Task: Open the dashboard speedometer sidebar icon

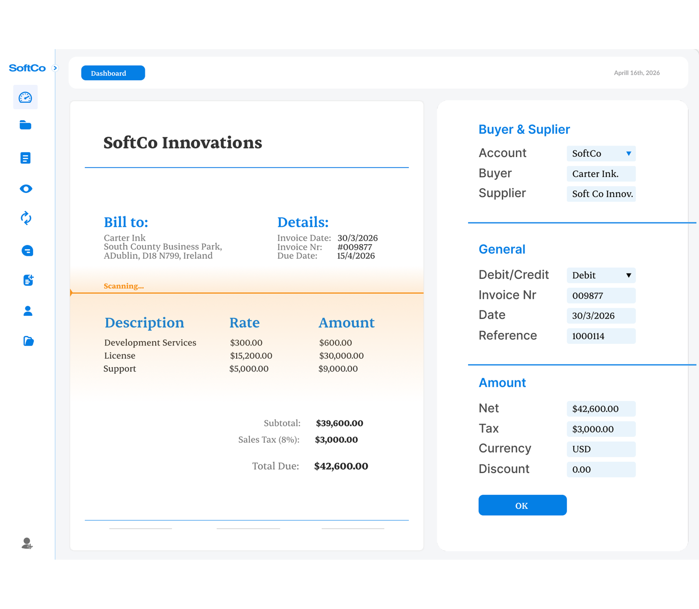Action: 25,98
